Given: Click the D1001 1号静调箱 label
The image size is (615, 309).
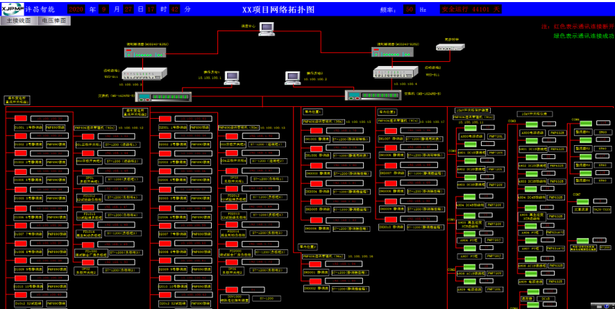Looking at the screenshot, I should click(29, 128).
